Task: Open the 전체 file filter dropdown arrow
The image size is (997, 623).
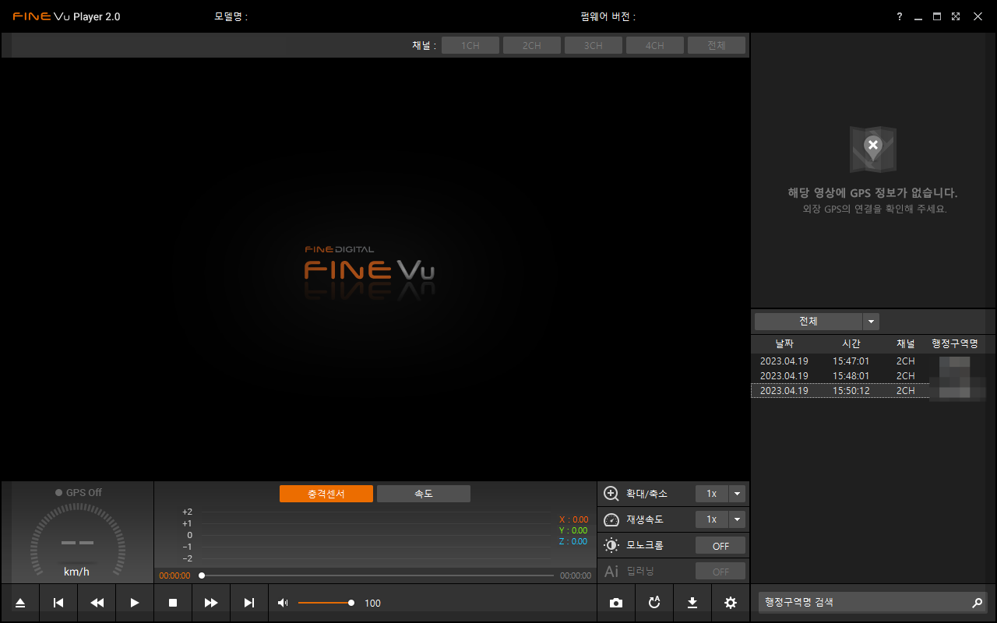Action: 872,322
